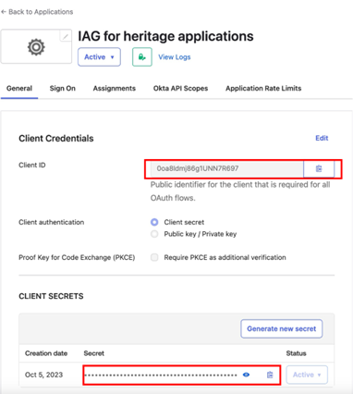Click Generate new secret button
Viewport: 353px width, 394px height.
click(282, 328)
